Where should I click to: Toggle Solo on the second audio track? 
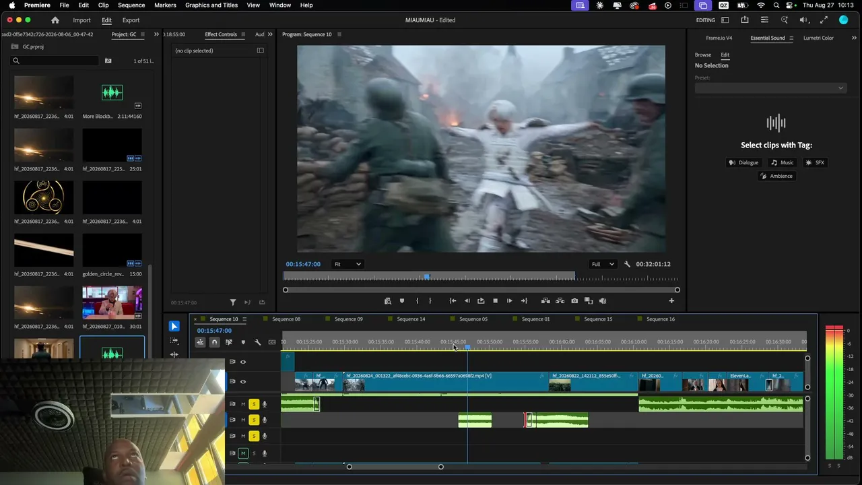(254, 420)
